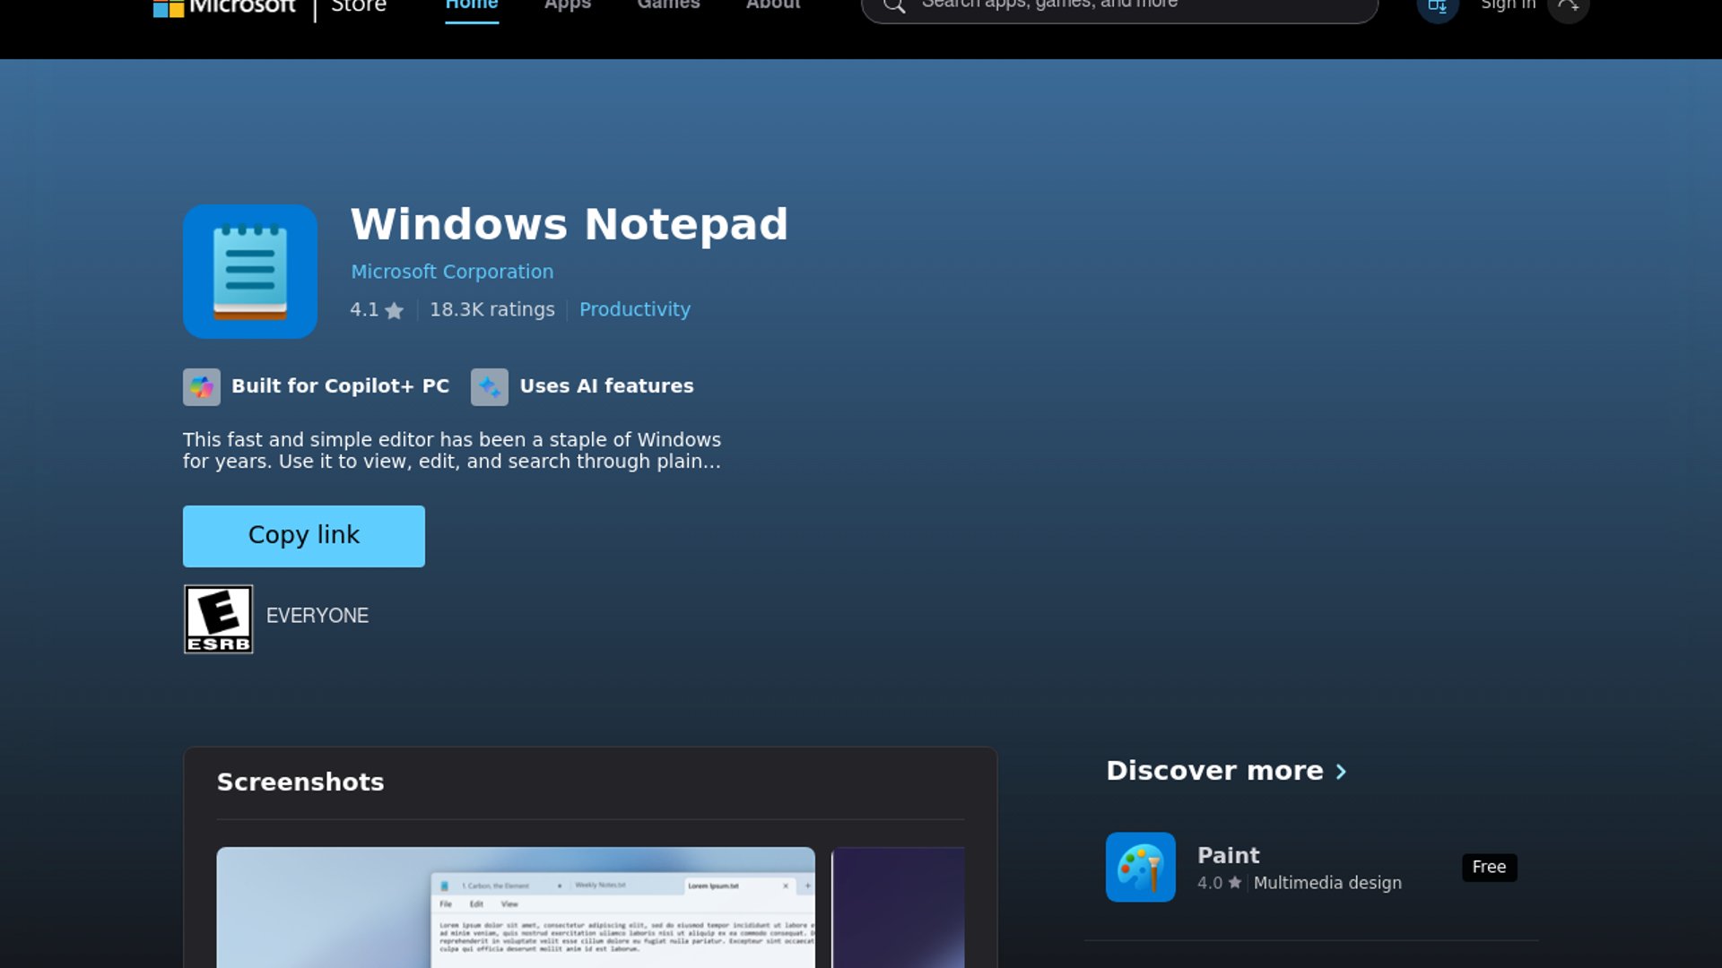Open the Games tab
The image size is (1722, 968).
(668, 6)
